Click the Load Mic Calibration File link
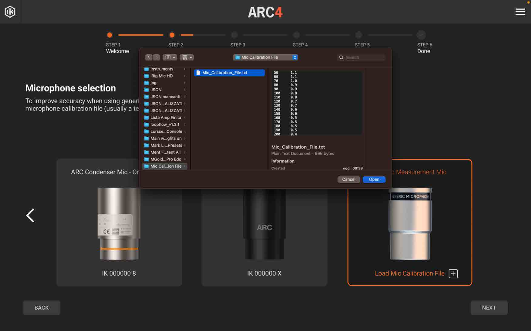This screenshot has height=331, width=531. 410,273
